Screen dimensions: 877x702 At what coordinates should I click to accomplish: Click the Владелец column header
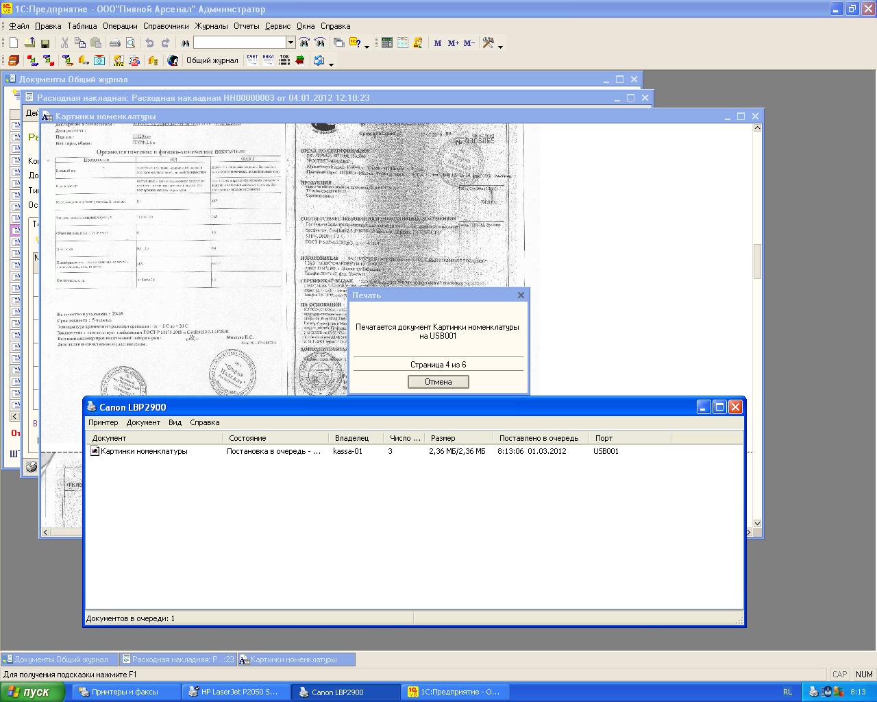(x=356, y=438)
